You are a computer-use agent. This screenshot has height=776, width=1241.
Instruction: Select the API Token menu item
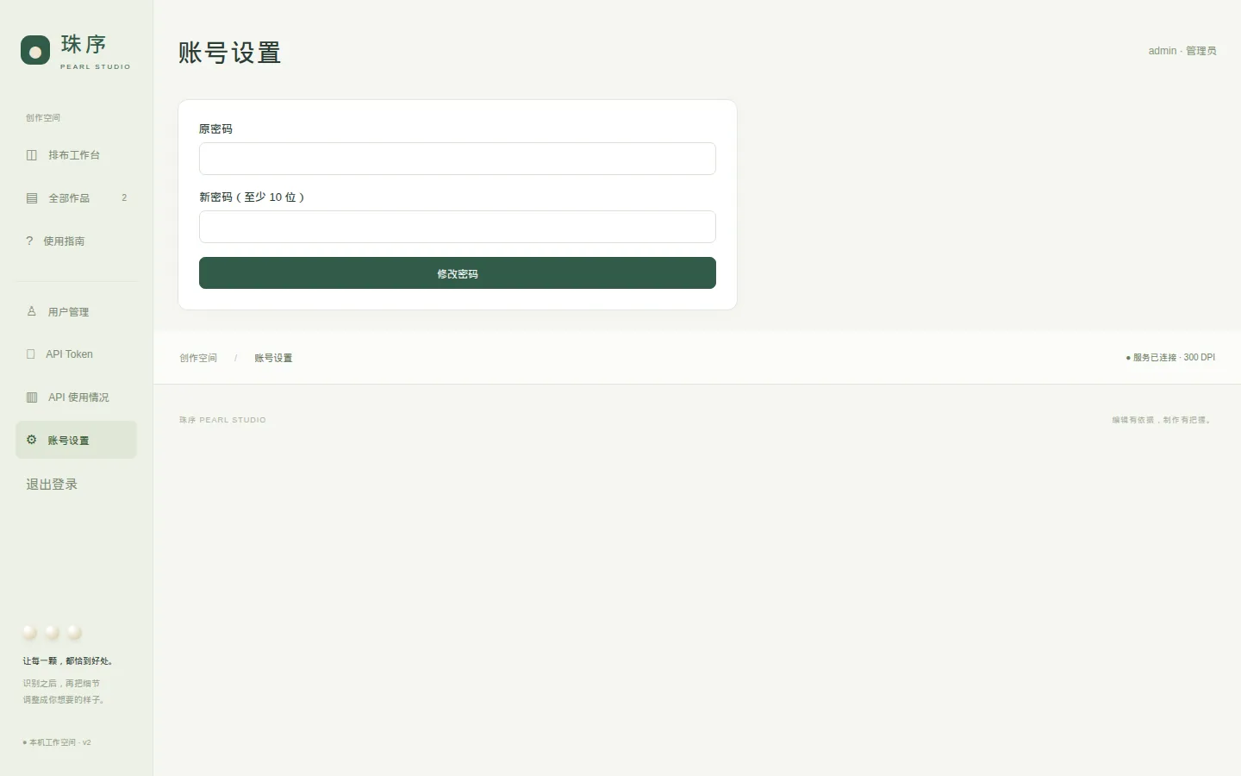(76, 354)
